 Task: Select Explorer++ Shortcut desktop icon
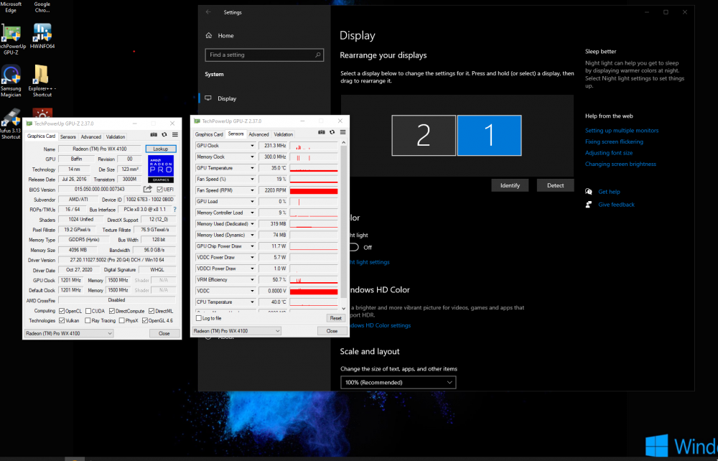42,81
